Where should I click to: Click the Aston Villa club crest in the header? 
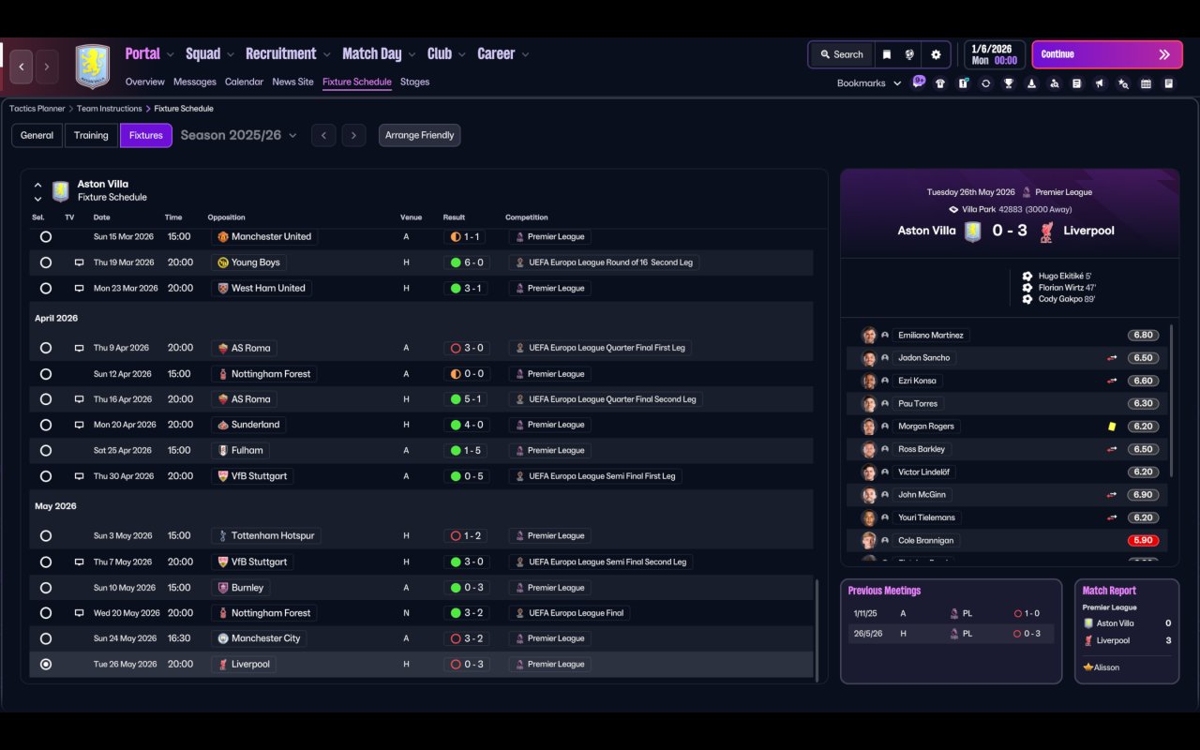(x=92, y=67)
